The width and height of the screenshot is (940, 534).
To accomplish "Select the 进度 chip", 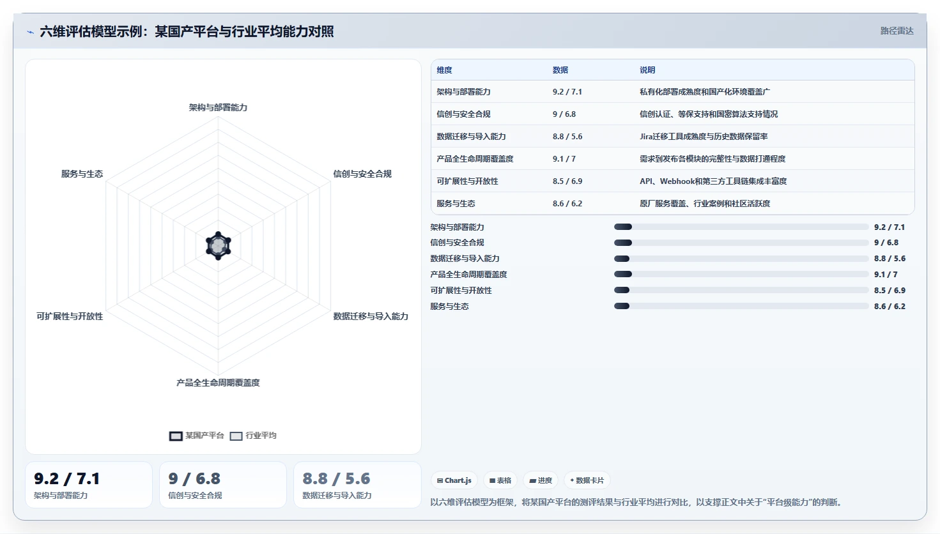I will click(x=541, y=480).
